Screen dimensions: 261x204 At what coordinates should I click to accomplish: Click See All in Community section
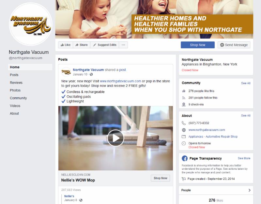[246, 83]
